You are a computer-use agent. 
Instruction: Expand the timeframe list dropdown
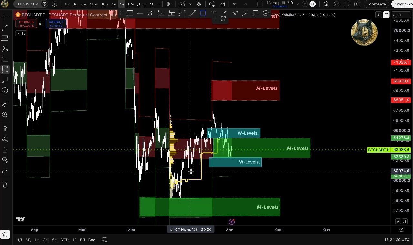coord(158,4)
